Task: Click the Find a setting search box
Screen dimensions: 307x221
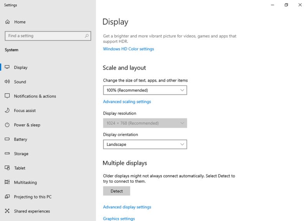Action: (48, 36)
